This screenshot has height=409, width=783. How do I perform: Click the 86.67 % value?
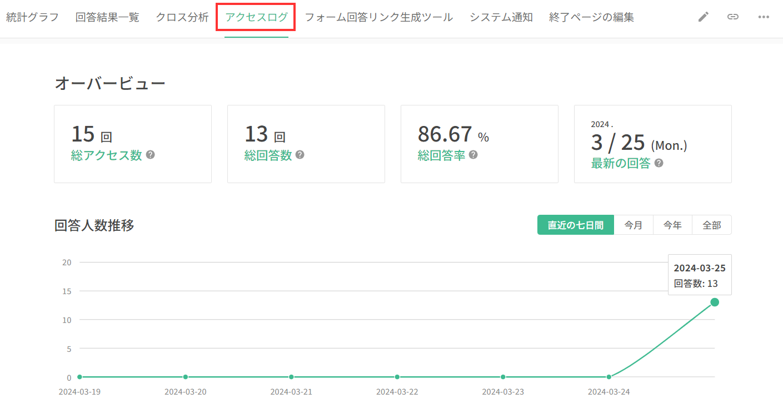[x=453, y=134]
